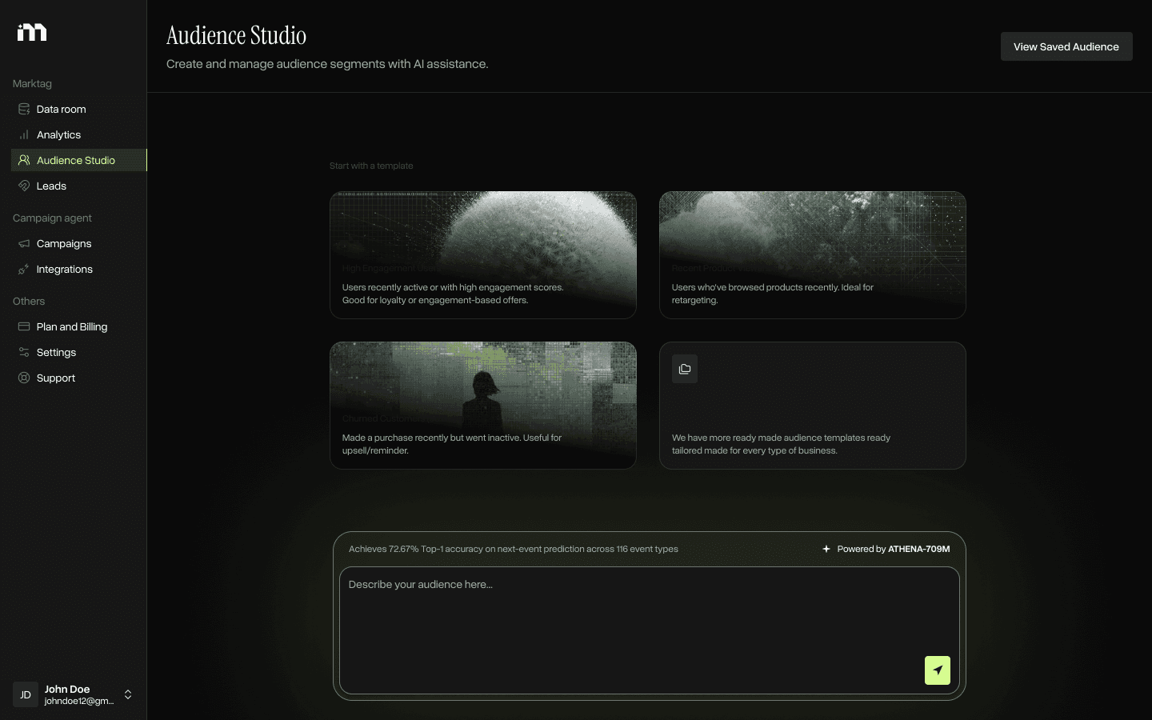Click the 'Marktag' section heading
Screen dimensions: 1152x720
pyautogui.click(x=32, y=83)
